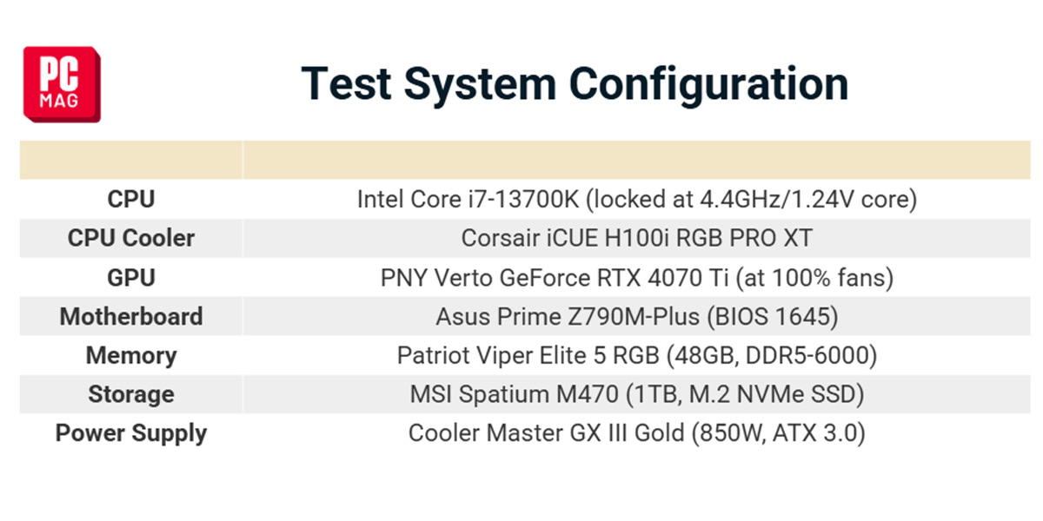This screenshot has height=521, width=1043.
Task: Click the empty beige header cell on left
Action: [131, 160]
